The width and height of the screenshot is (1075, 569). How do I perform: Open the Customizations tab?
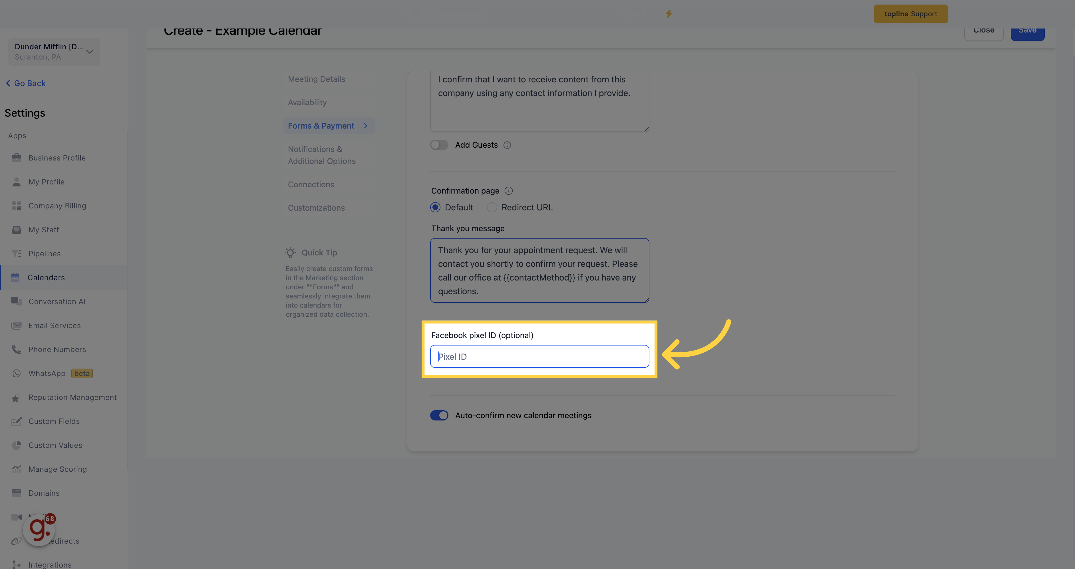316,208
